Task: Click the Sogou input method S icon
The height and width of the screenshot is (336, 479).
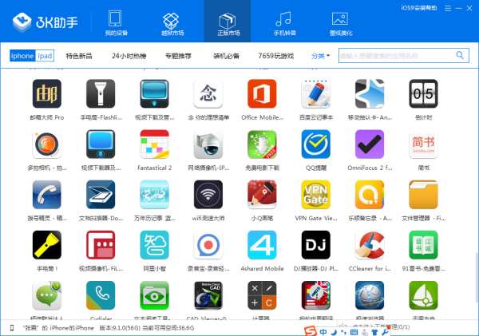Action: click(310, 331)
